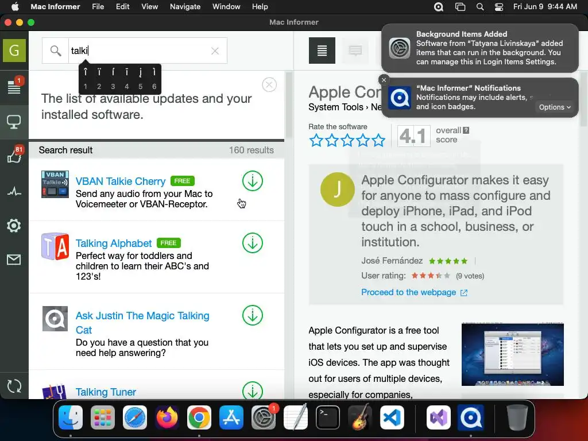Launch Finder from the Dock
This screenshot has width=588, height=441.
(x=71, y=417)
